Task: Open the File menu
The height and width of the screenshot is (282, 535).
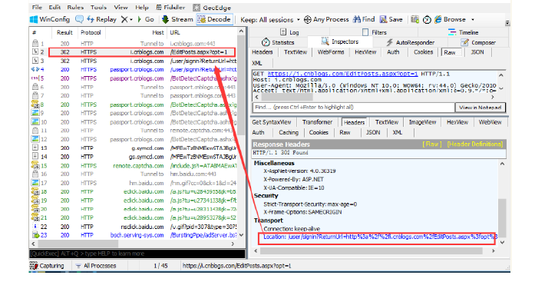Action: 37,7
